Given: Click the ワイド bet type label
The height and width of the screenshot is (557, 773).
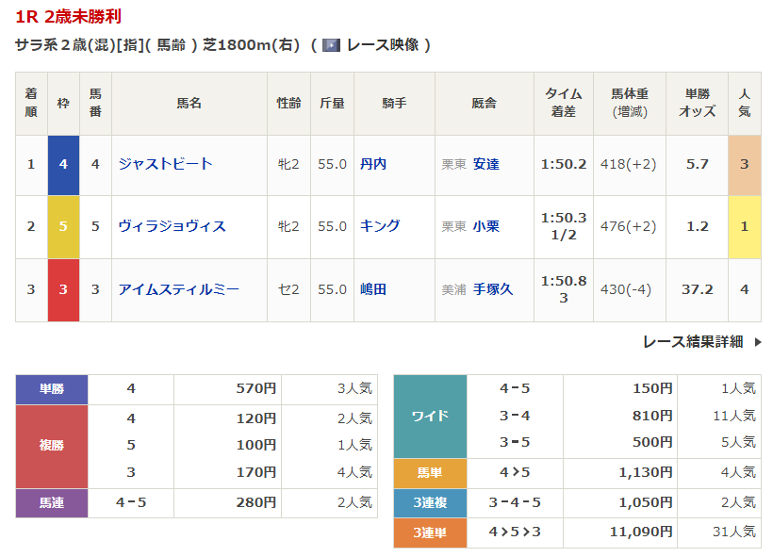Looking at the screenshot, I should (431, 416).
